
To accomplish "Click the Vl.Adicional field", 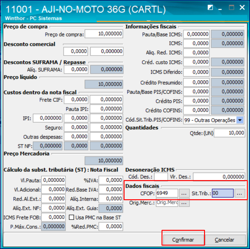I will click(x=53, y=190).
